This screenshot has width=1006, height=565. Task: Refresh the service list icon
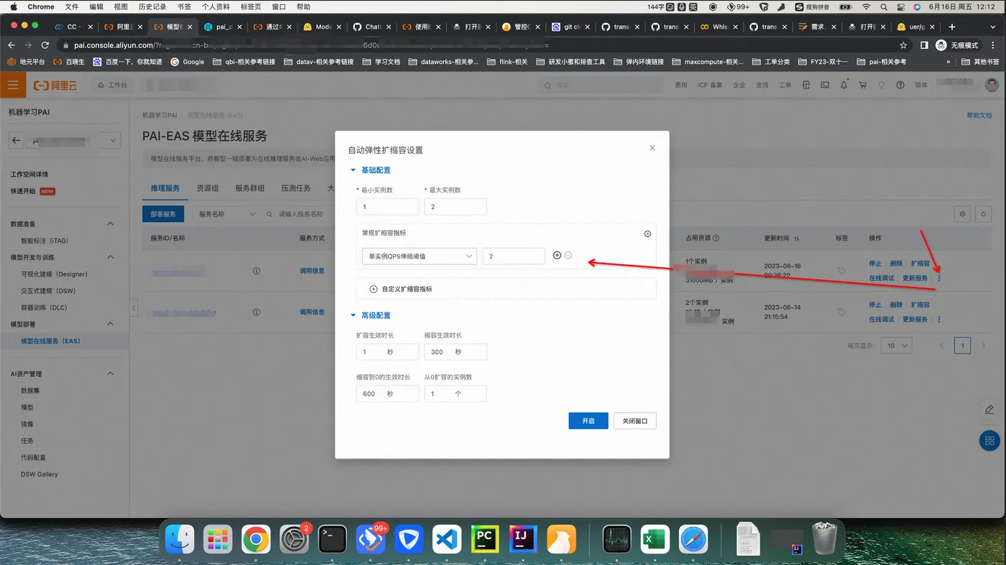pos(984,214)
